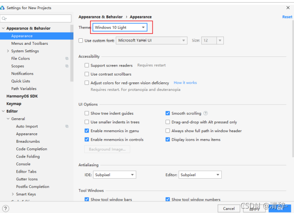Open File Colors settings
Viewport: 294px width, 213px height.
pos(20,58)
